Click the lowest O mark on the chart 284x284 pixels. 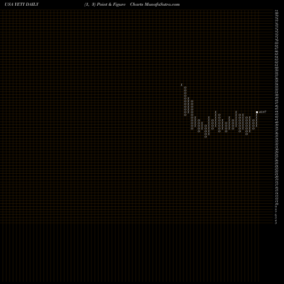[x=206, y=137]
